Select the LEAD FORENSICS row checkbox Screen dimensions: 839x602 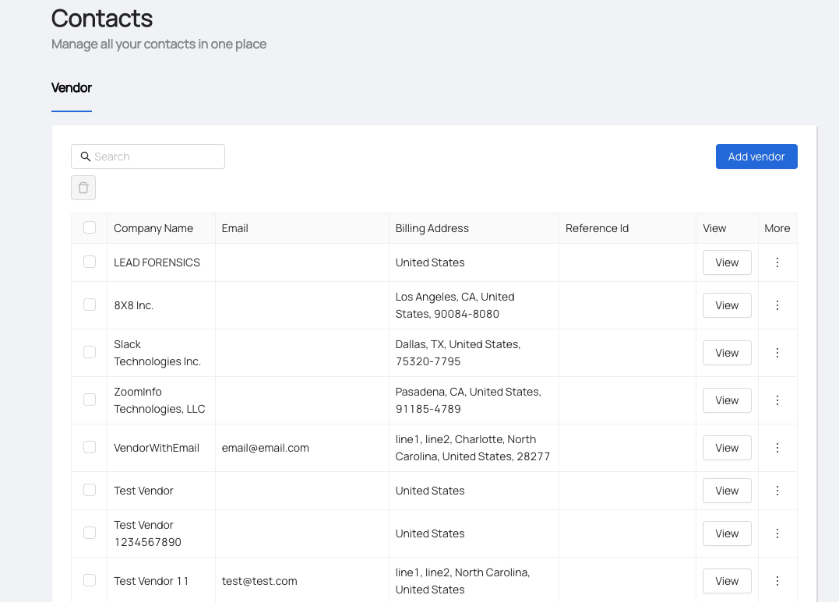point(90,262)
